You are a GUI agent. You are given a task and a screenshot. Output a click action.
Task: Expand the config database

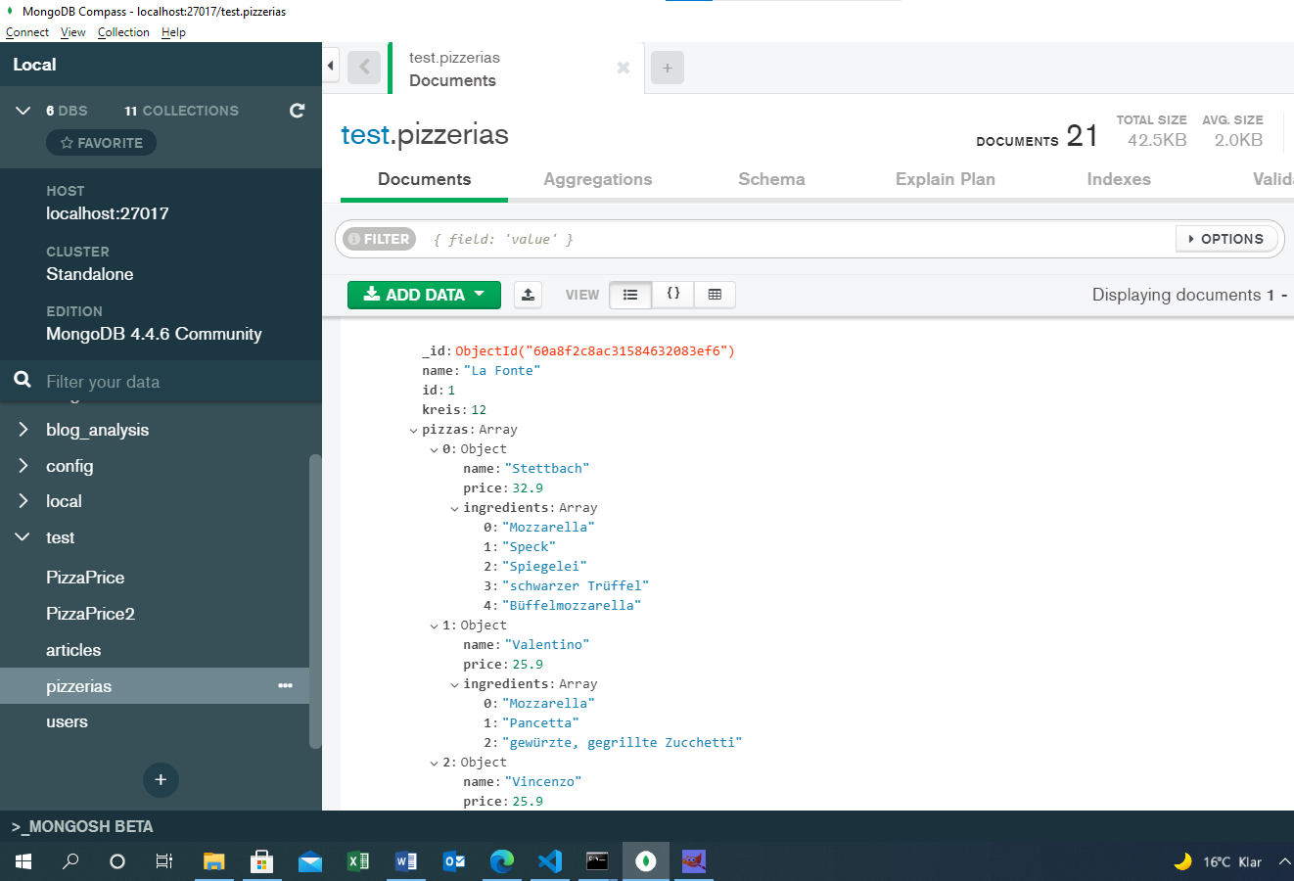[x=23, y=466]
